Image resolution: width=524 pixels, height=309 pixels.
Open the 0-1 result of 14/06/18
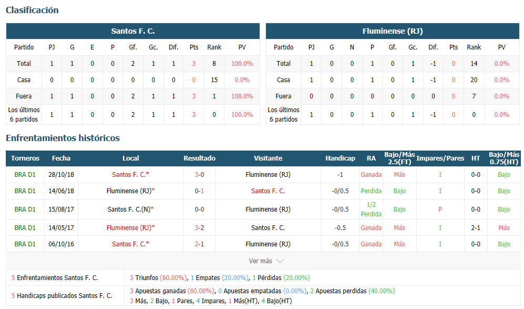[x=199, y=191]
